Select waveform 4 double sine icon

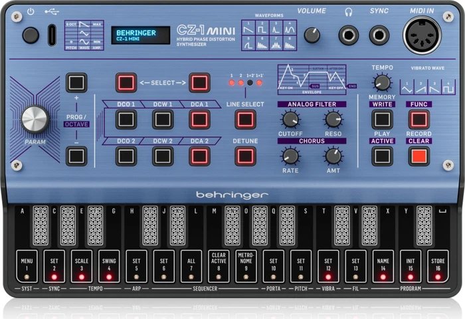pyautogui.click(x=290, y=28)
